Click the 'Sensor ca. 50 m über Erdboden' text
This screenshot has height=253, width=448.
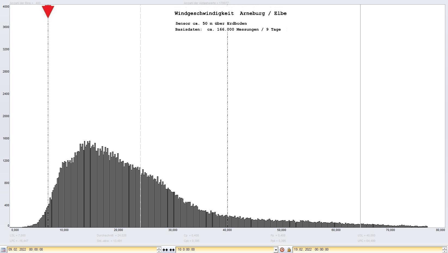211,24
